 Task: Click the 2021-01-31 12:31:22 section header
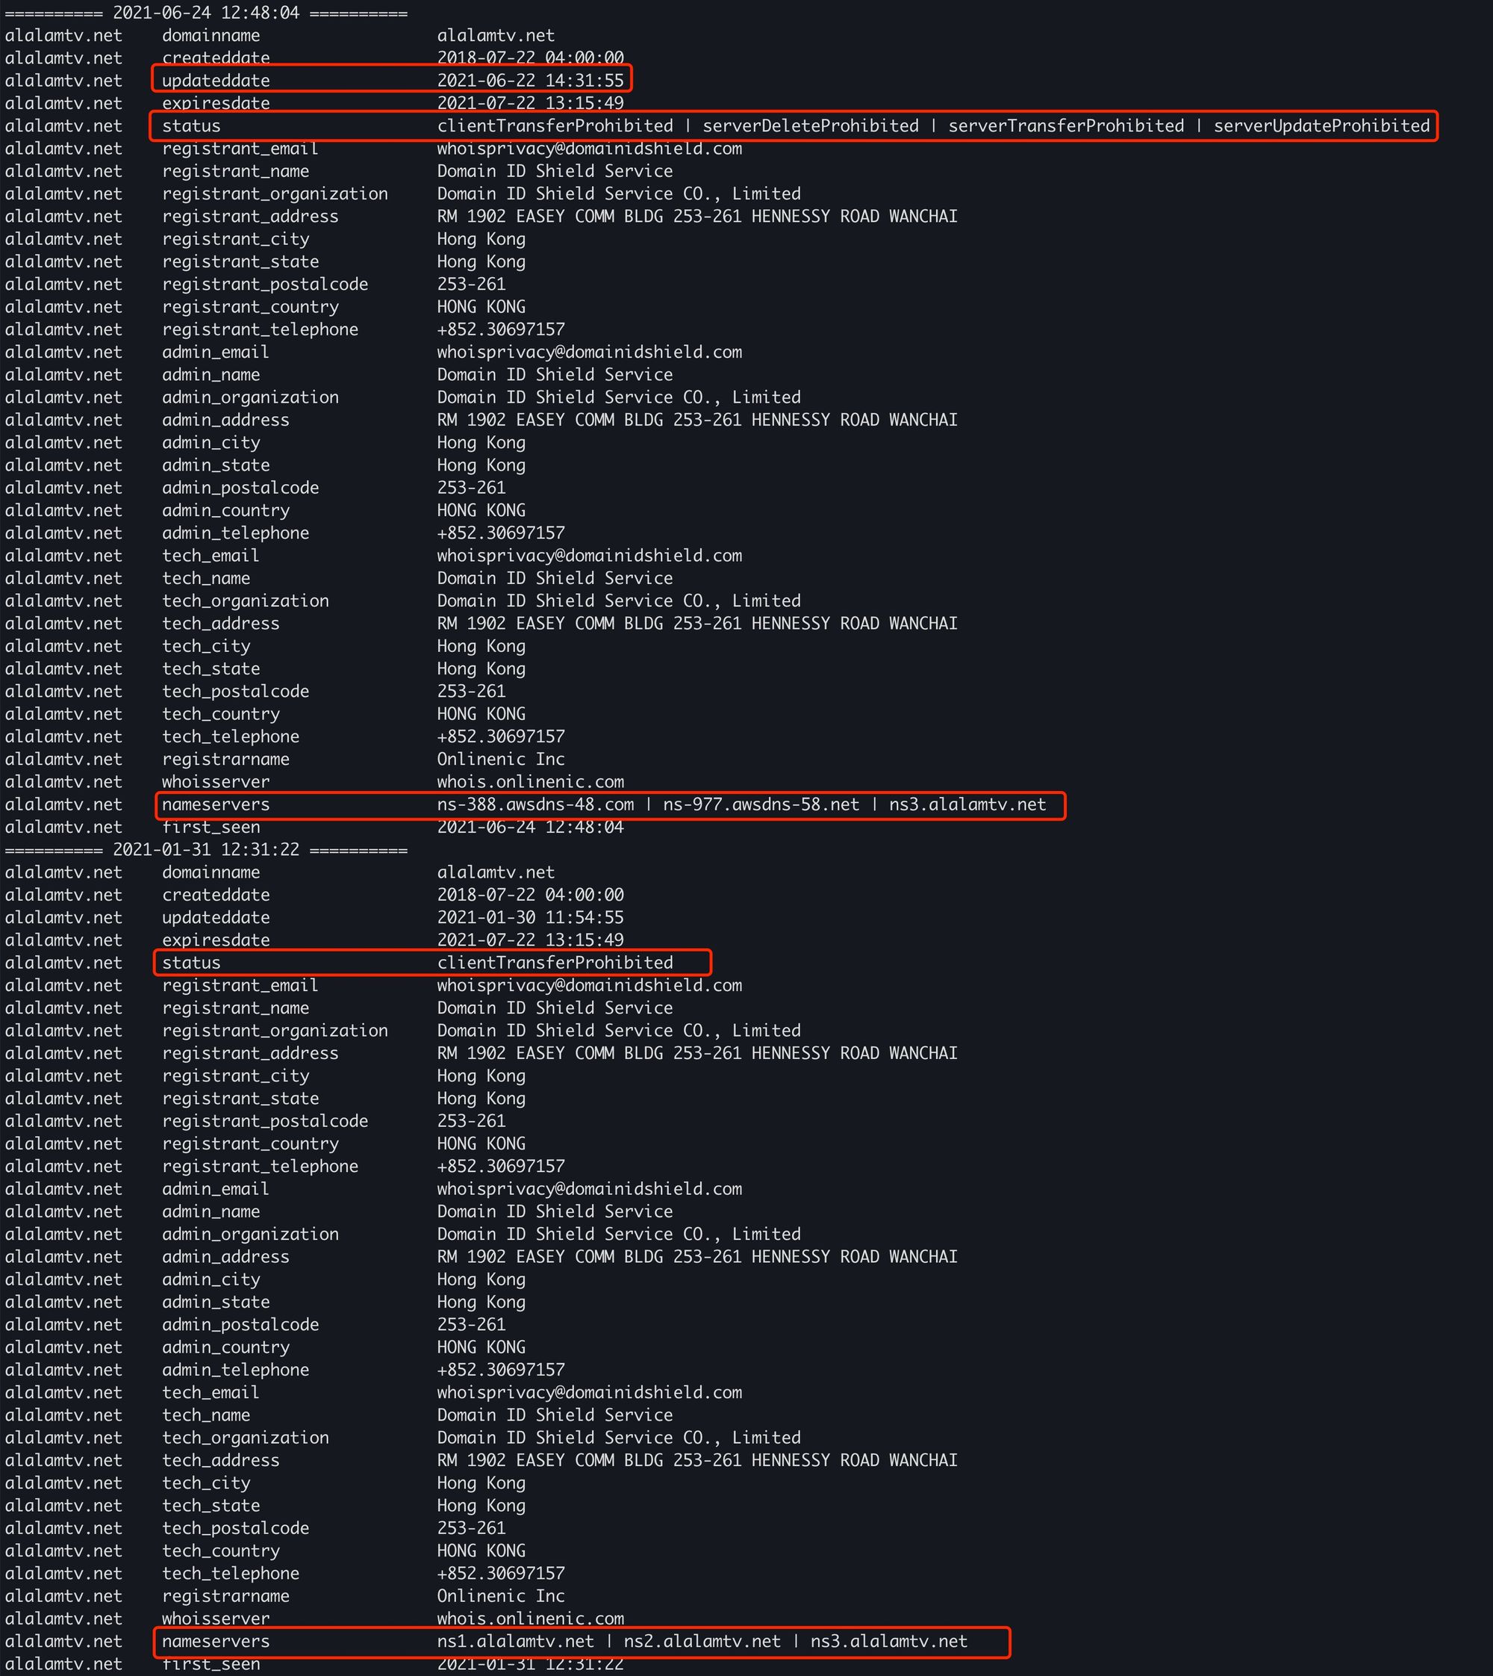(206, 849)
